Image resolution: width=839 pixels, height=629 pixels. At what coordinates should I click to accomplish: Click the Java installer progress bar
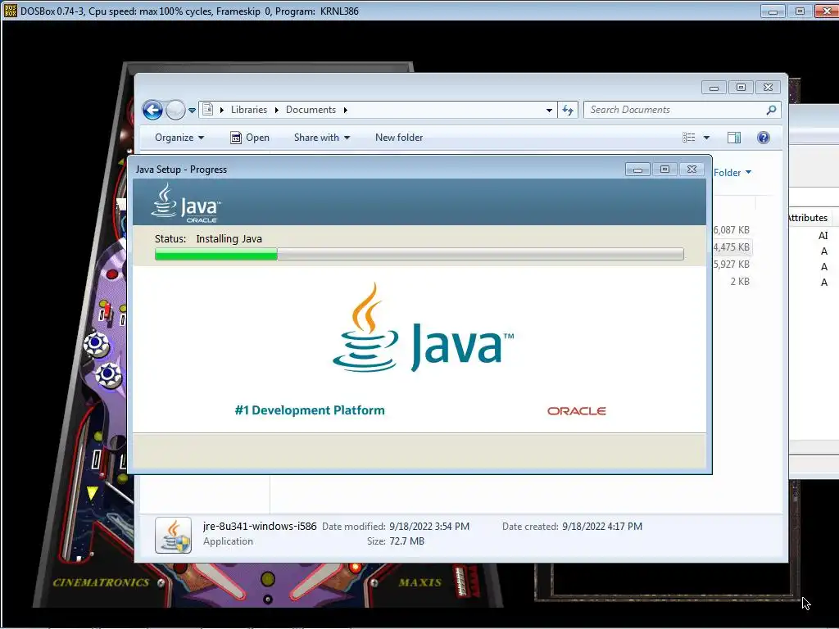coord(419,254)
